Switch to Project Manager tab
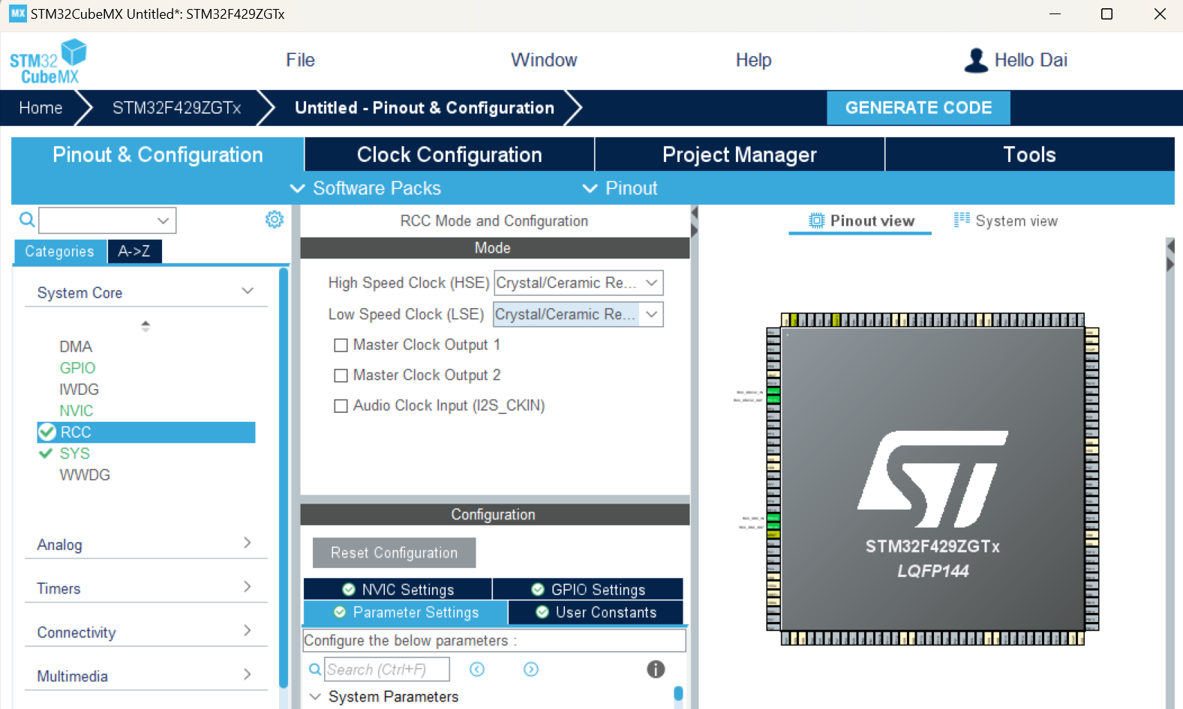The image size is (1183, 709). point(740,154)
